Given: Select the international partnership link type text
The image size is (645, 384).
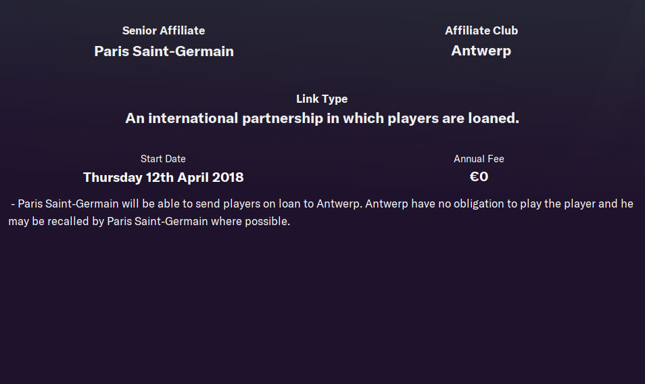Looking at the screenshot, I should (322, 118).
